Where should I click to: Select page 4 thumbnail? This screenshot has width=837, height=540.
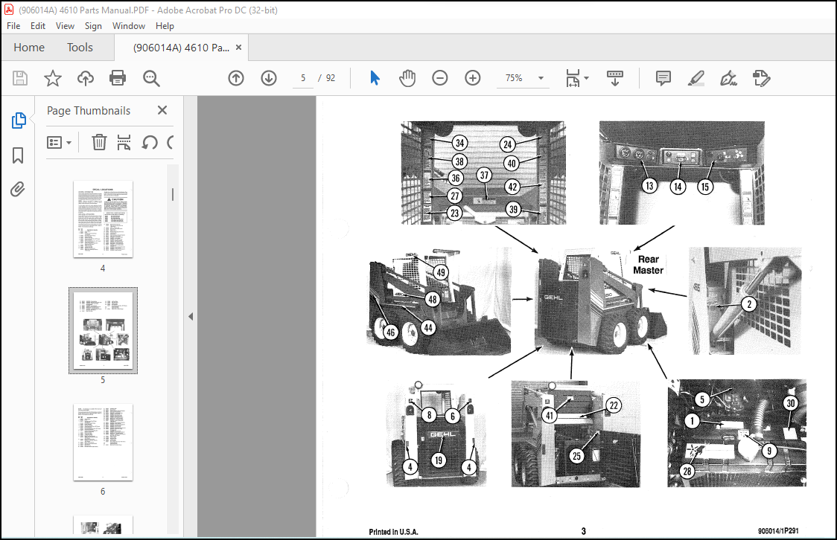point(103,219)
